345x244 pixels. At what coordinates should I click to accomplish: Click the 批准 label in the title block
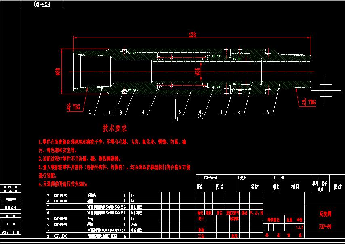(234, 236)
